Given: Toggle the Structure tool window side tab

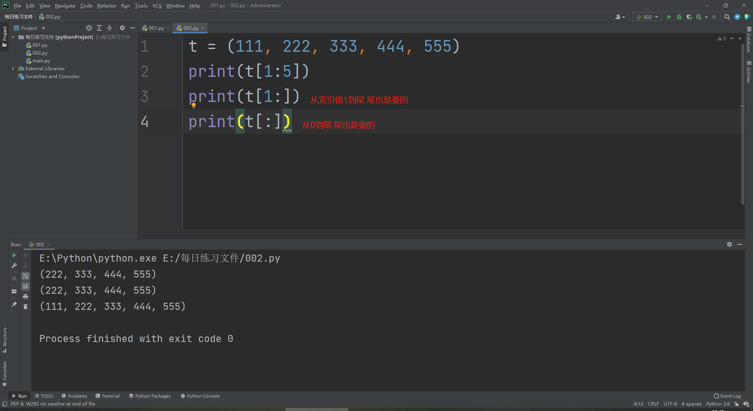Looking at the screenshot, I should point(4,340).
